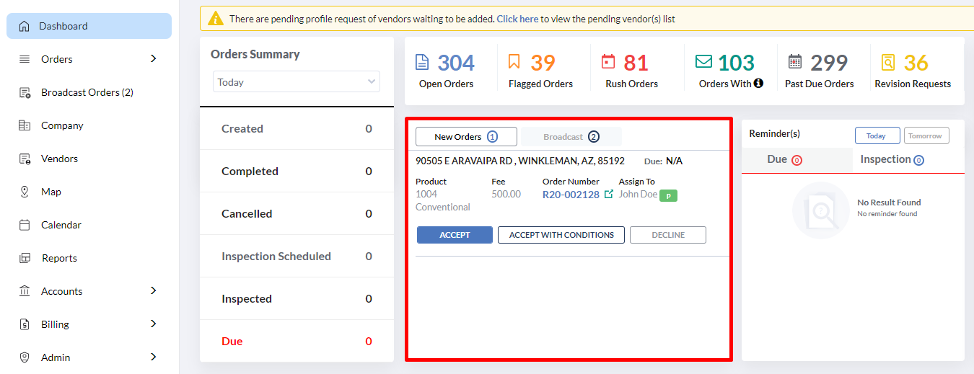Image resolution: width=974 pixels, height=374 pixels.
Task: Expand the Billing sidebar submenu
Action: 153,324
